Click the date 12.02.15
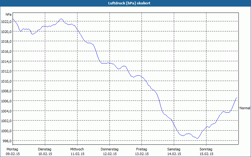The width and height of the screenshot is (251, 157). click(109, 154)
